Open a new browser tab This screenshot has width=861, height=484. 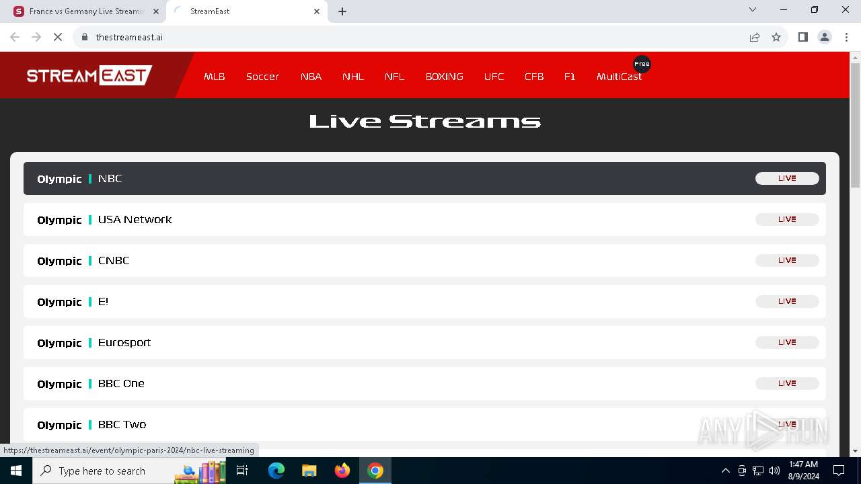[x=342, y=11]
